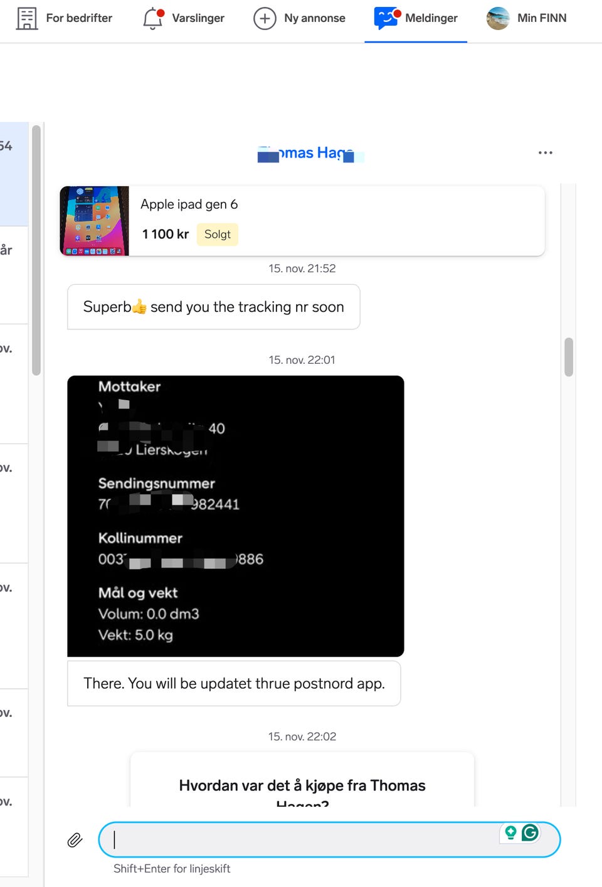Click the 15. nov. 22:02 timestamp
Image resolution: width=602 pixels, height=887 pixels.
click(x=302, y=736)
